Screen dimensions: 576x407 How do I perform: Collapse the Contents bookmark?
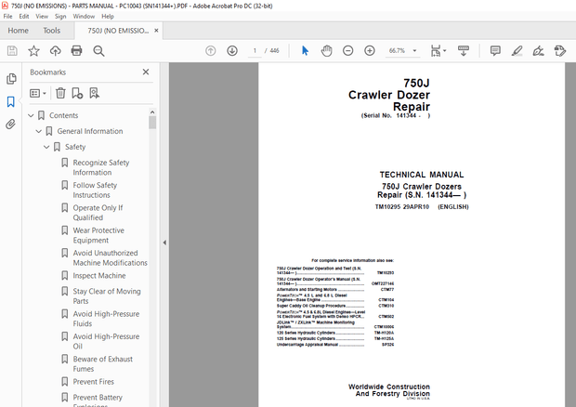pos(31,115)
